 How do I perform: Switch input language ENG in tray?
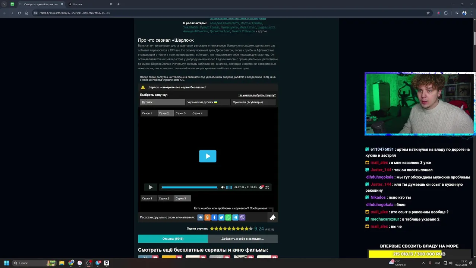click(438, 263)
